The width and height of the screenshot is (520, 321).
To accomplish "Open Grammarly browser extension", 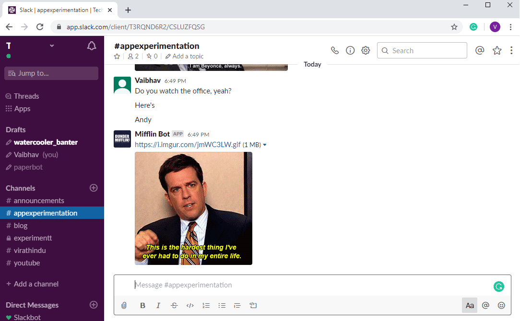I will click(473, 27).
